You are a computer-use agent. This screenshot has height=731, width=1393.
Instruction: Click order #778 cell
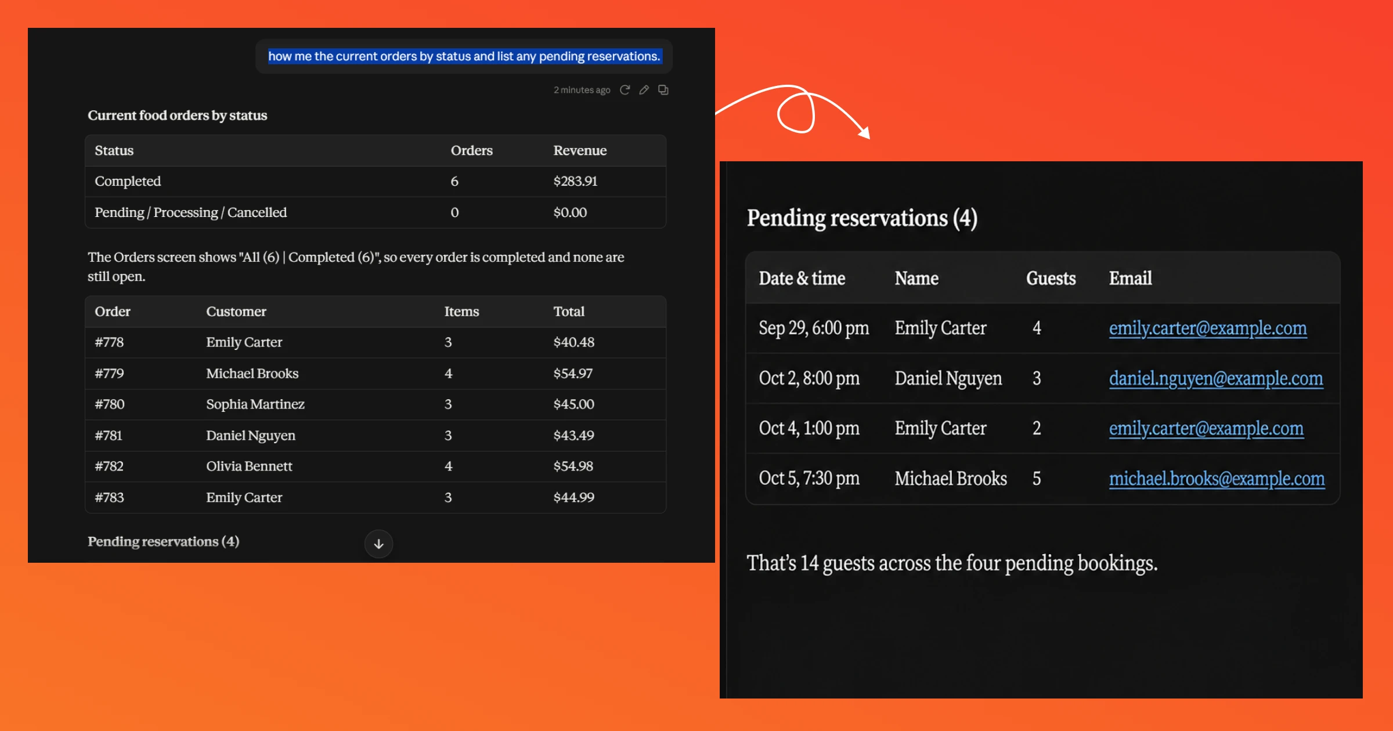coord(109,342)
